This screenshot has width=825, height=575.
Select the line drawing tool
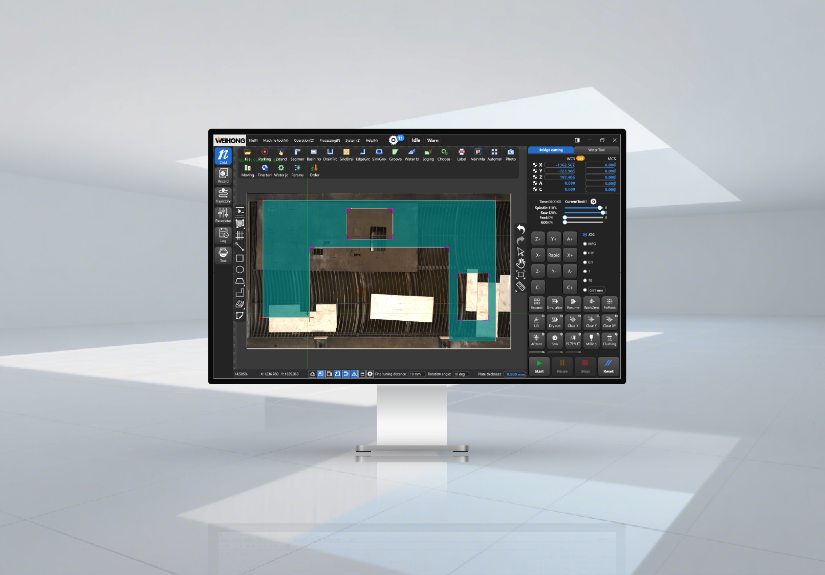pos(240,247)
